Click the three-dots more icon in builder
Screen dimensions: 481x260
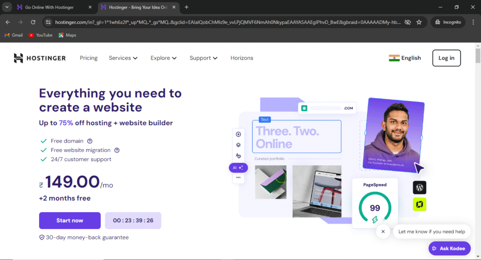pos(238,177)
